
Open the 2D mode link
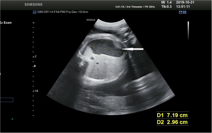tap(34, 12)
